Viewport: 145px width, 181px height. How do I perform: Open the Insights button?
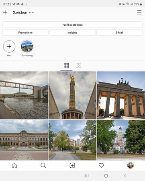(72, 33)
